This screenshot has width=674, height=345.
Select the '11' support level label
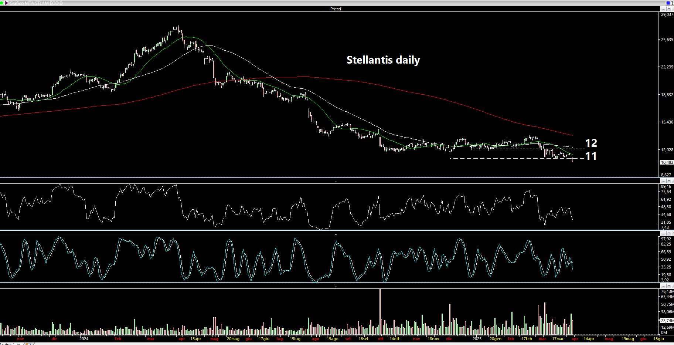click(591, 156)
